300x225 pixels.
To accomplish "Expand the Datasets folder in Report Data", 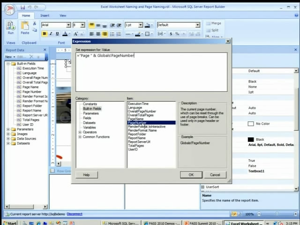I will click(x=8, y=143).
